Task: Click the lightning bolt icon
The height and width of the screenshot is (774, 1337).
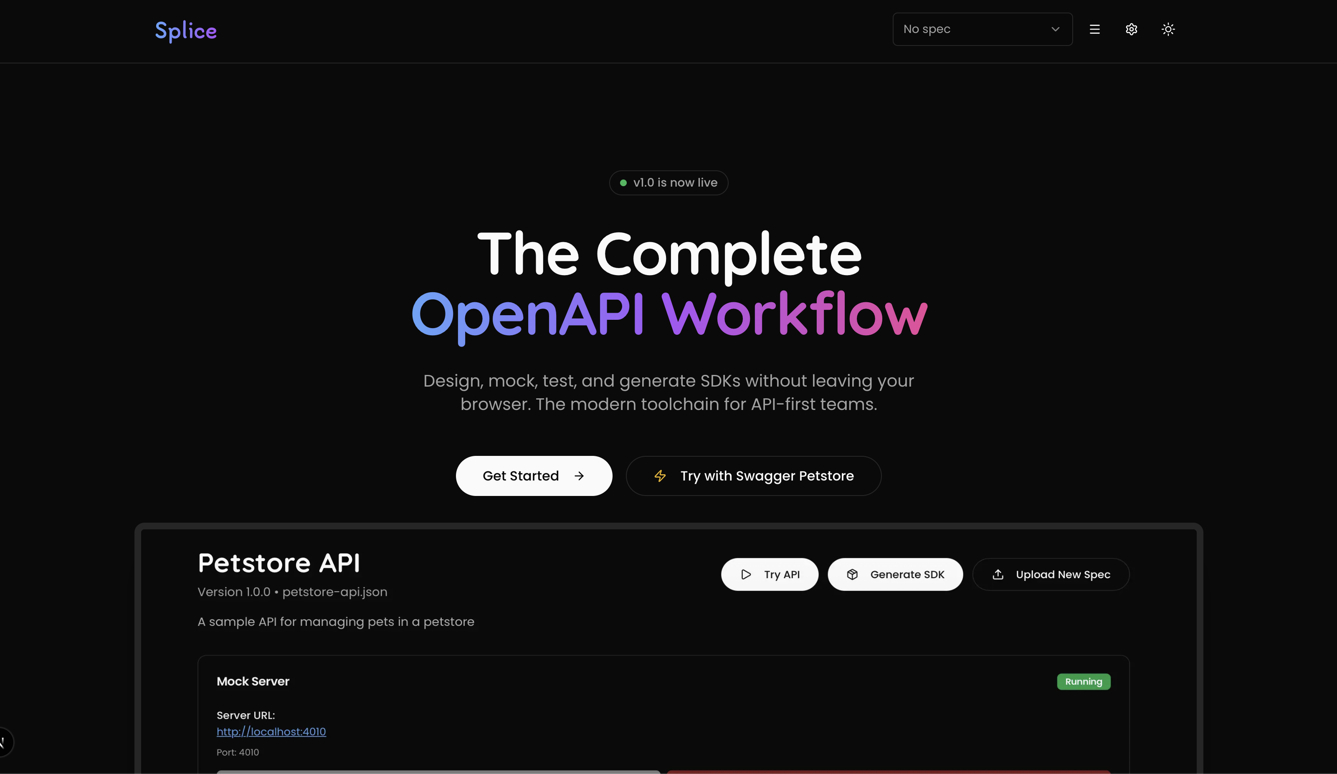Action: pyautogui.click(x=660, y=476)
